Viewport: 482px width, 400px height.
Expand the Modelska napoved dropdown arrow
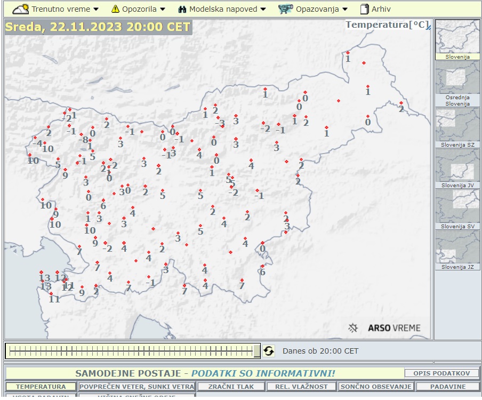tap(263, 9)
